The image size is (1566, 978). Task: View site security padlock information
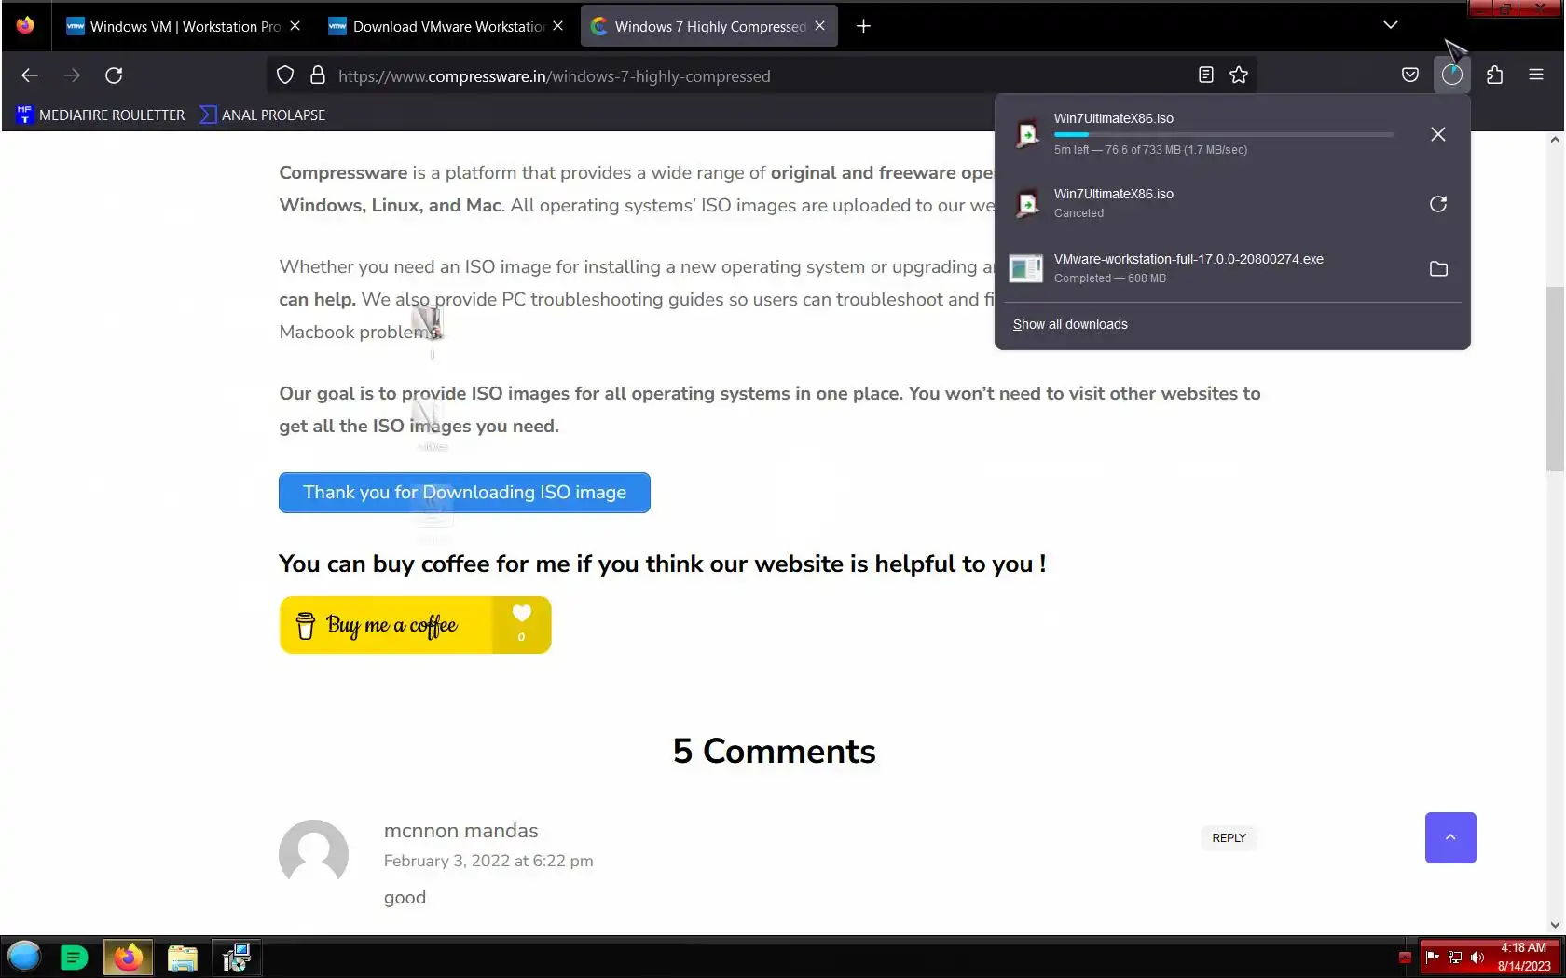[318, 75]
